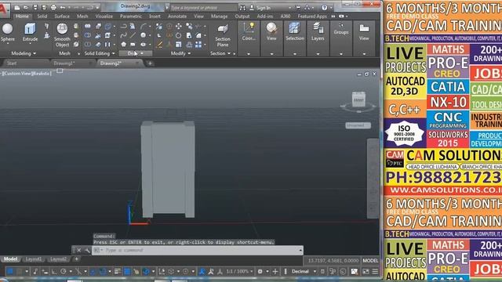This screenshot has height=282, width=502.
Task: Switch to the Visualize ribbon tab
Action: pyautogui.click(x=104, y=16)
